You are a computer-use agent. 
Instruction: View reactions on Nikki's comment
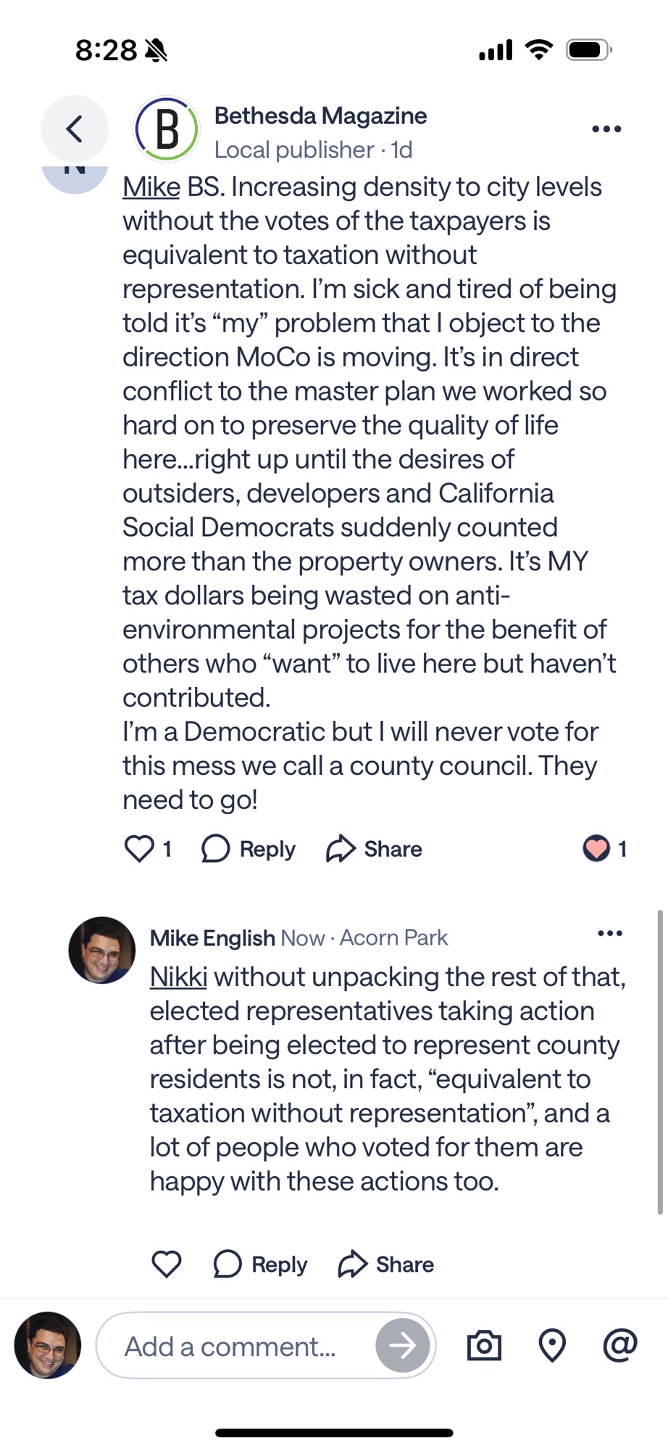pyautogui.click(x=604, y=848)
